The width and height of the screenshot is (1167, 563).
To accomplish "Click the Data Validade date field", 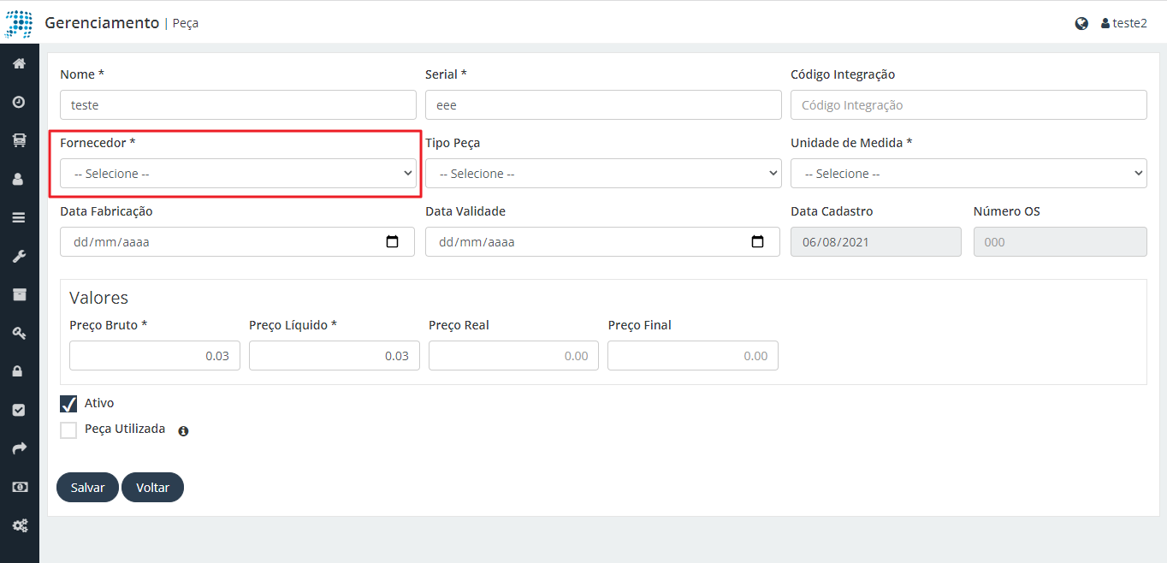I will point(602,242).
